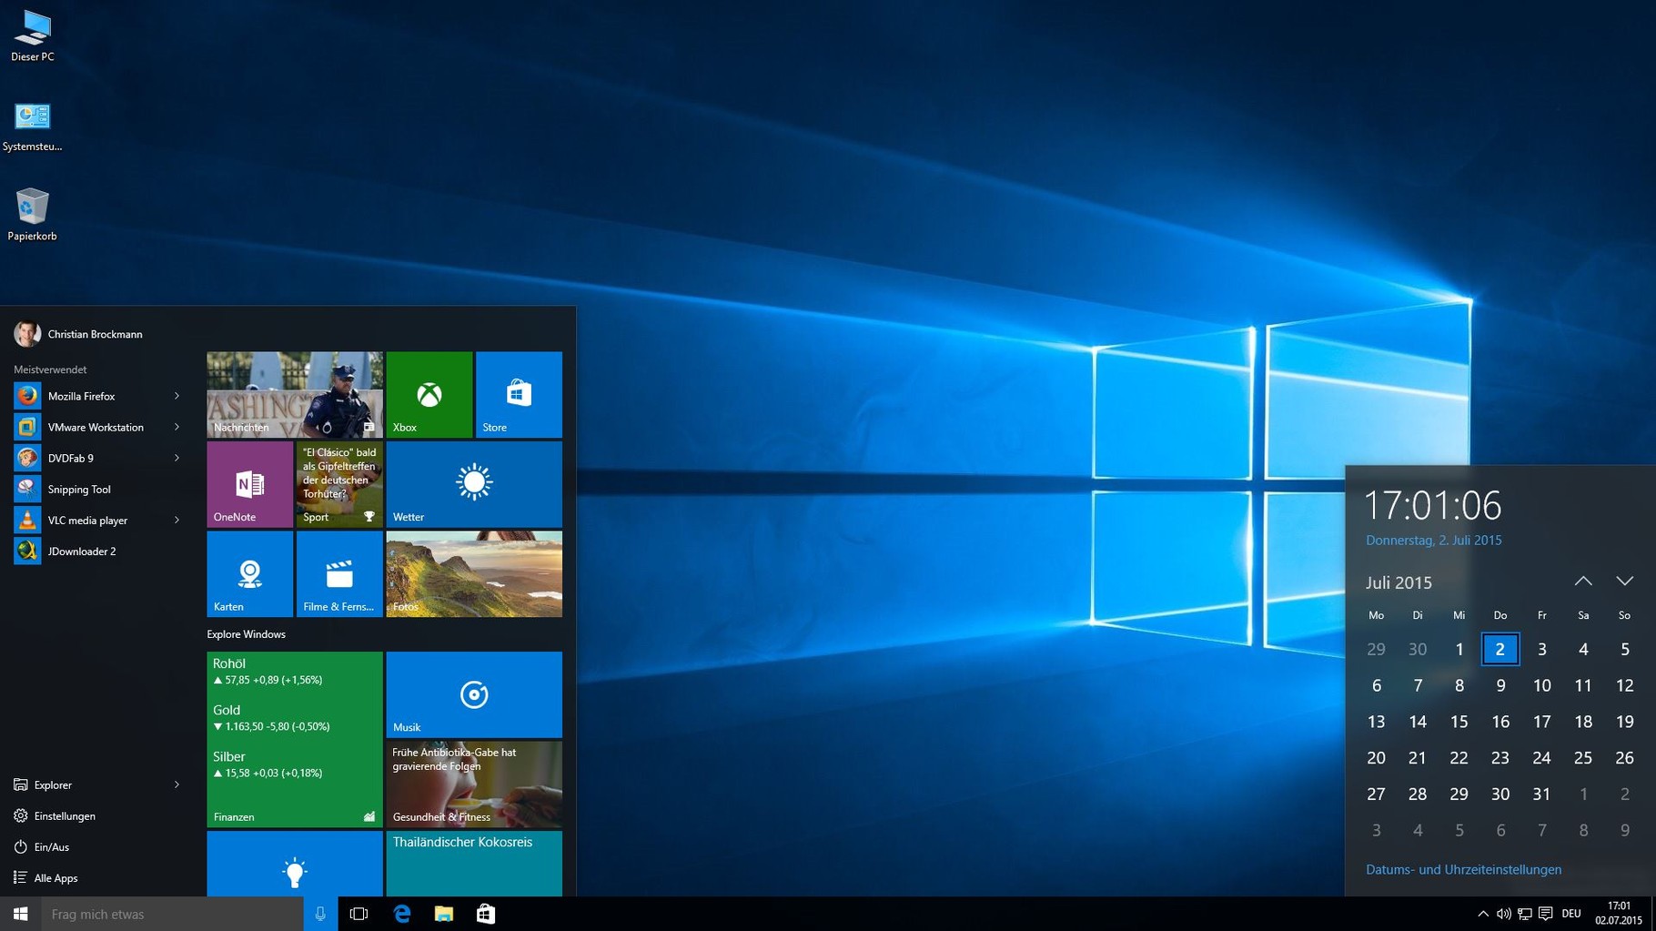Open Task View from the taskbar
This screenshot has height=931, width=1656.
click(x=359, y=914)
